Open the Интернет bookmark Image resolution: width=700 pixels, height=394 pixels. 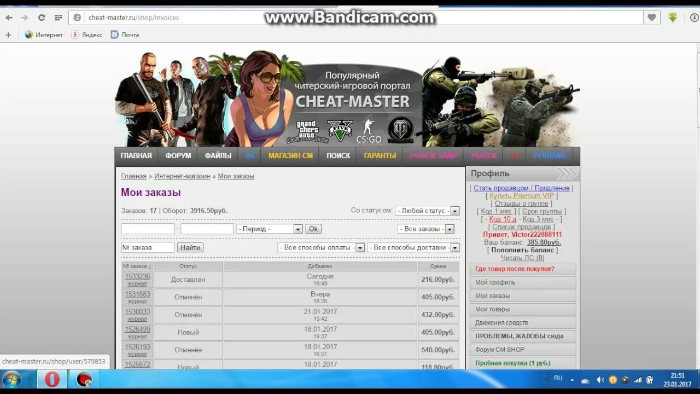point(44,34)
